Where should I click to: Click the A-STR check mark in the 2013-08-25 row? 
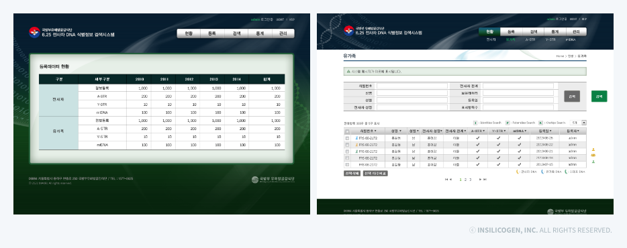(477, 138)
